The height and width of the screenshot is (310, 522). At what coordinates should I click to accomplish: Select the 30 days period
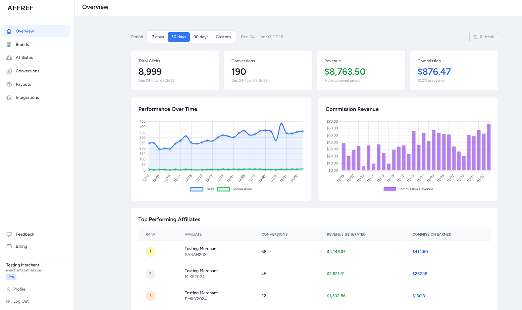[x=179, y=37]
